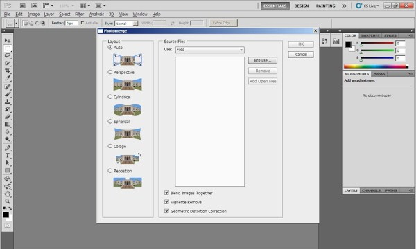
Task: Launch Bridge from the application bar
Action: 23,6
